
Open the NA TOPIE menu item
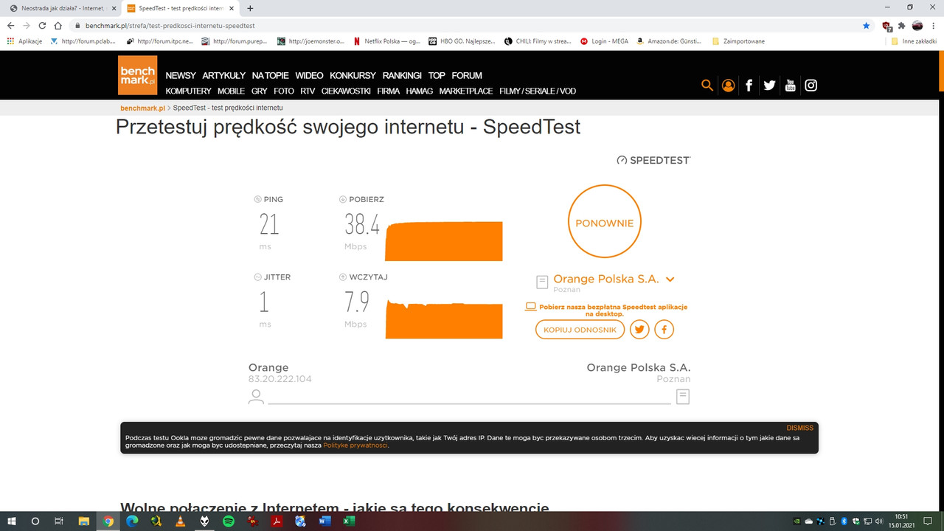pyautogui.click(x=271, y=75)
